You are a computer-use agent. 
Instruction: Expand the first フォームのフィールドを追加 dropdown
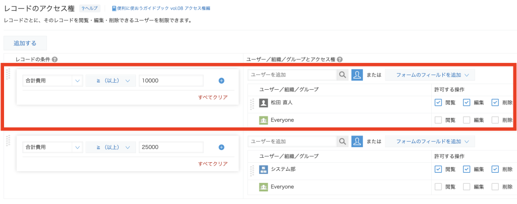[x=430, y=75]
